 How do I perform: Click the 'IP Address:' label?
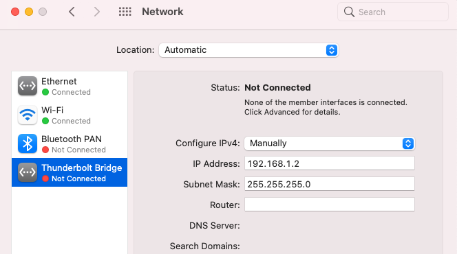[x=216, y=163]
